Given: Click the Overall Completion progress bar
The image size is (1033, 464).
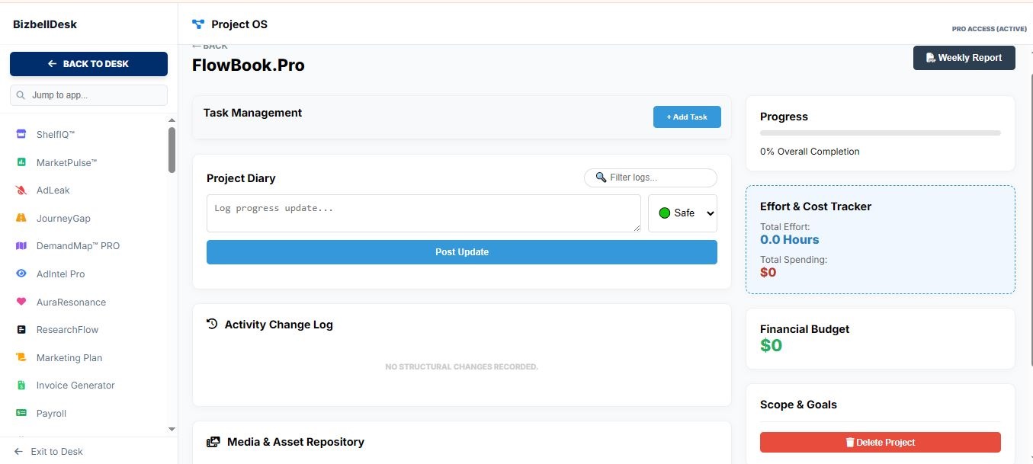Looking at the screenshot, I should tap(880, 132).
